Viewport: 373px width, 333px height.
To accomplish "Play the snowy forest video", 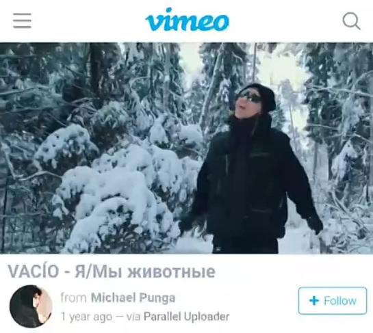I will 186,148.
